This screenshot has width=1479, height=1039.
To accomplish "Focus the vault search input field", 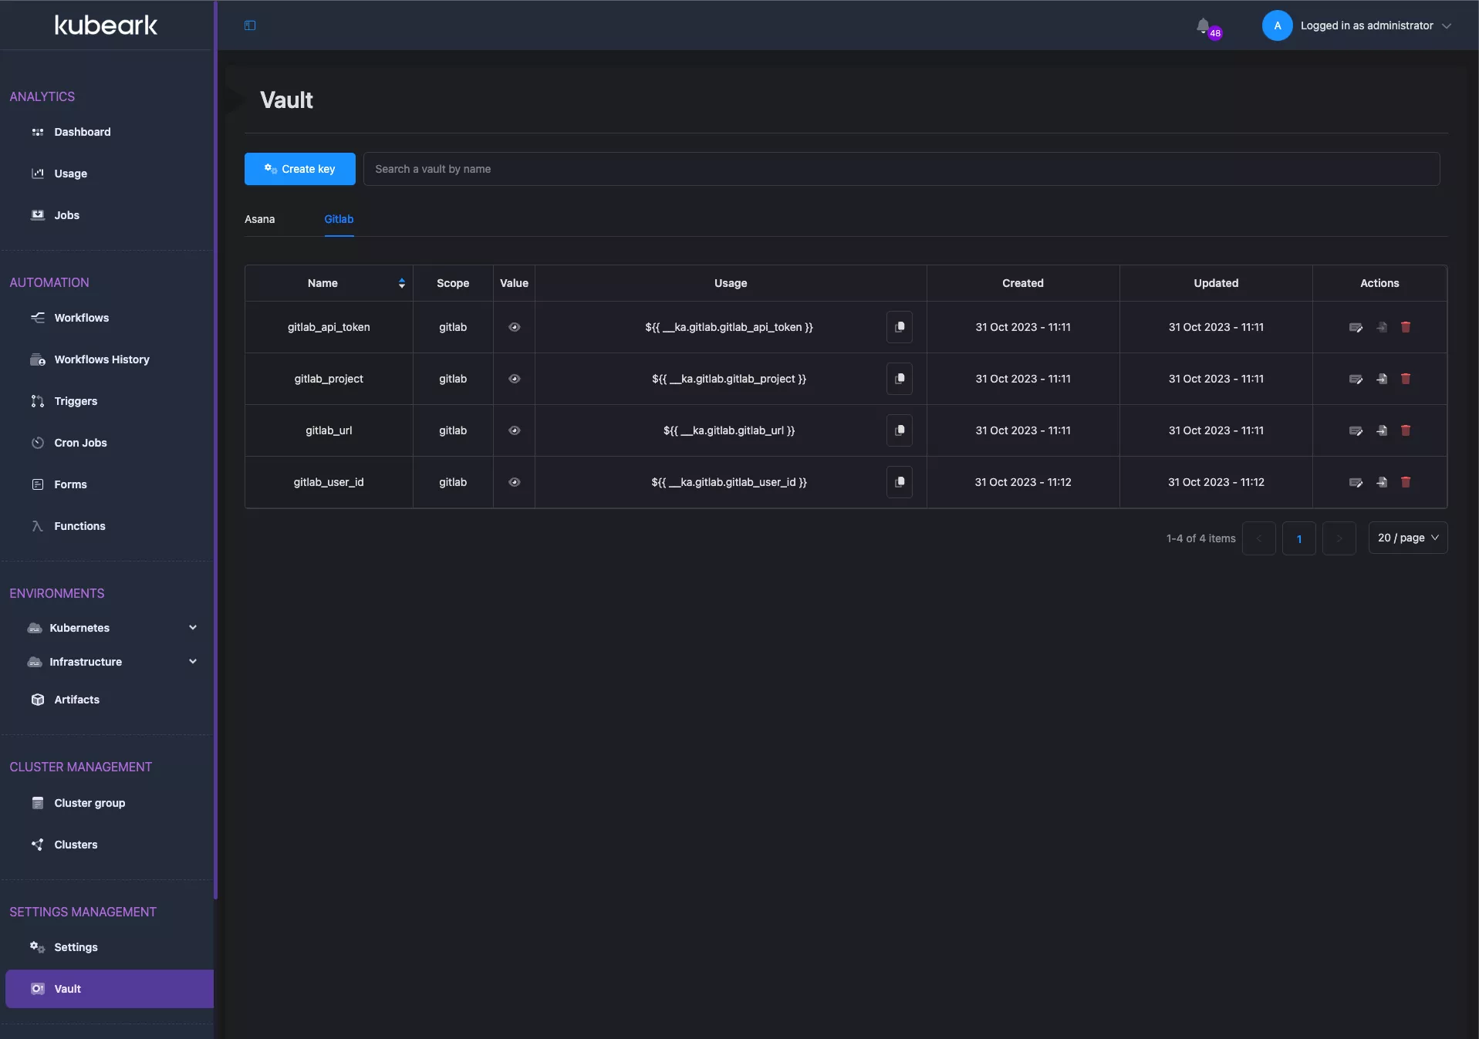I will pos(900,169).
